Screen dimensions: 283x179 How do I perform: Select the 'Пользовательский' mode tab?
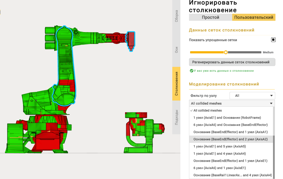click(x=254, y=17)
